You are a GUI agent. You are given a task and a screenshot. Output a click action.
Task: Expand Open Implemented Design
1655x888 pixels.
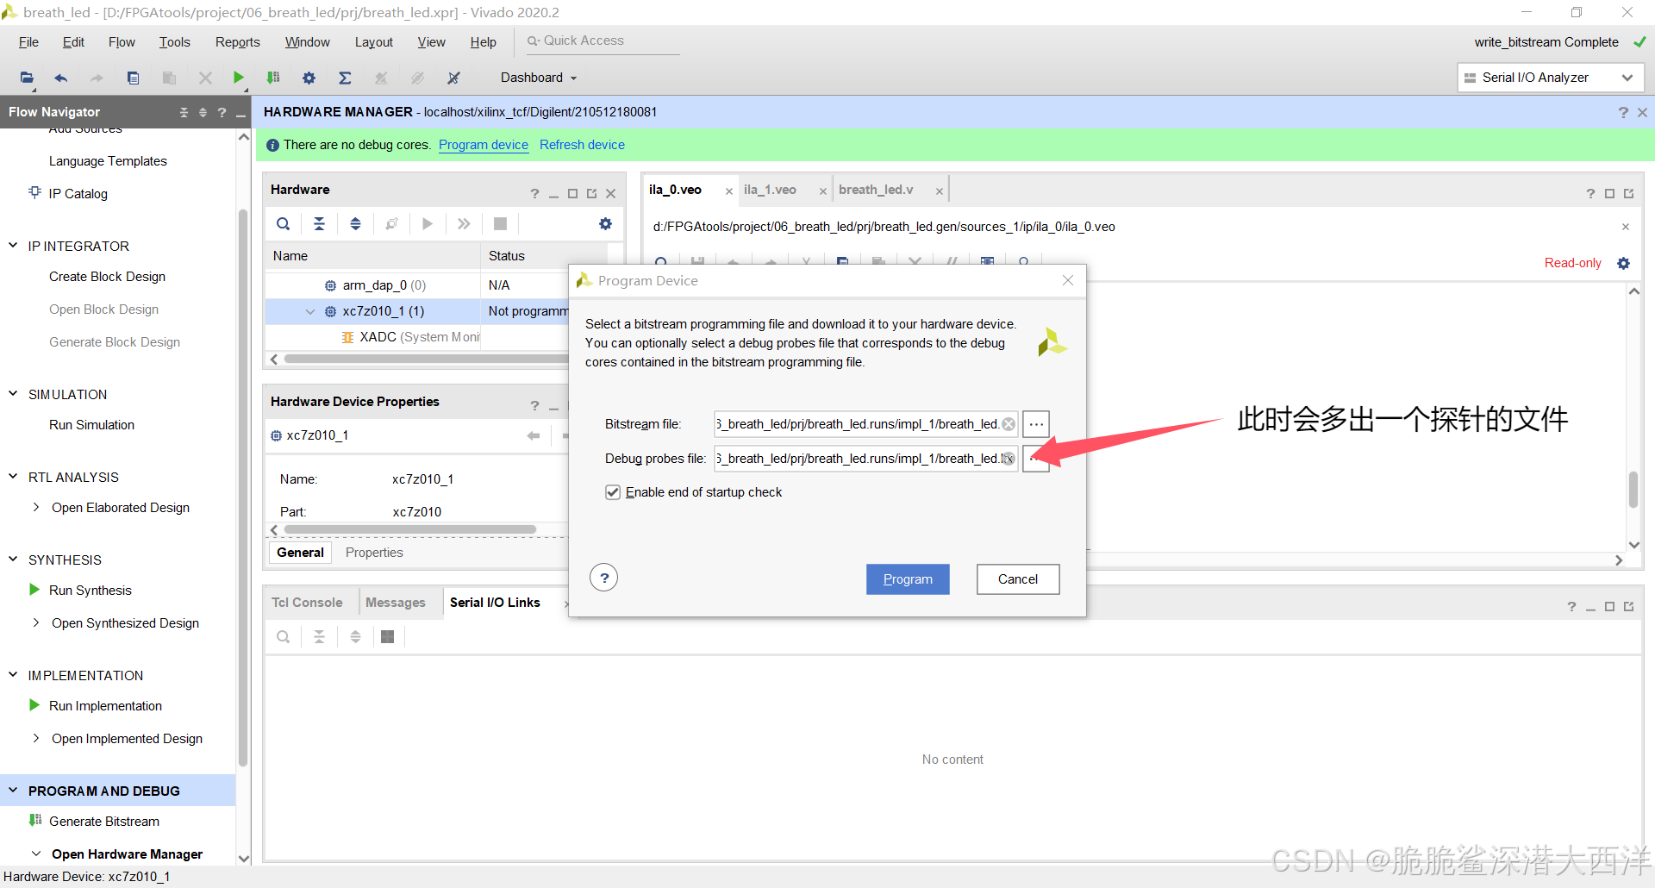click(x=35, y=739)
